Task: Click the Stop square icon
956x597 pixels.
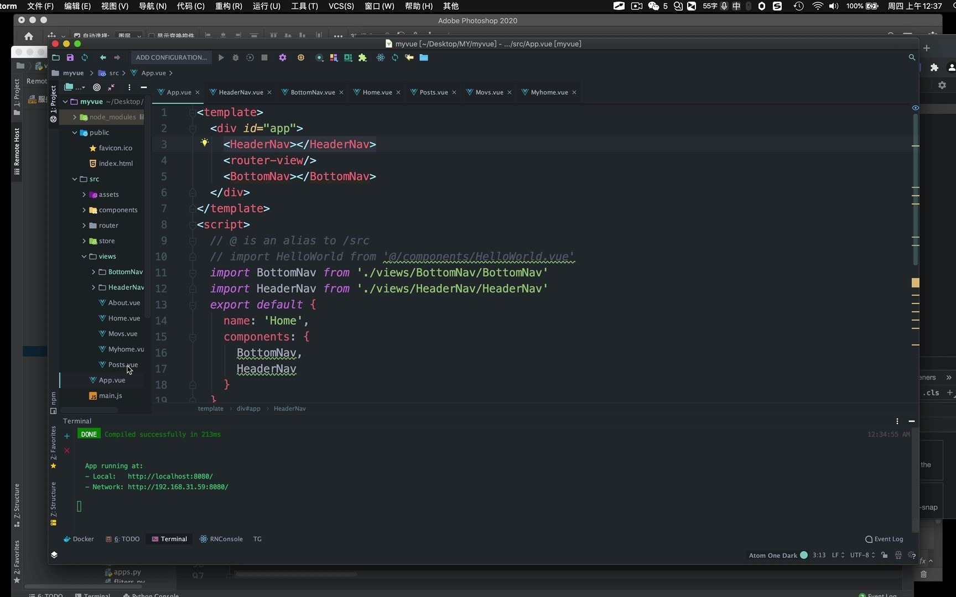Action: 264,57
